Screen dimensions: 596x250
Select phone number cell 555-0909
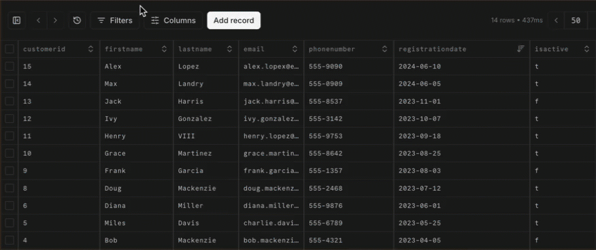(349, 84)
